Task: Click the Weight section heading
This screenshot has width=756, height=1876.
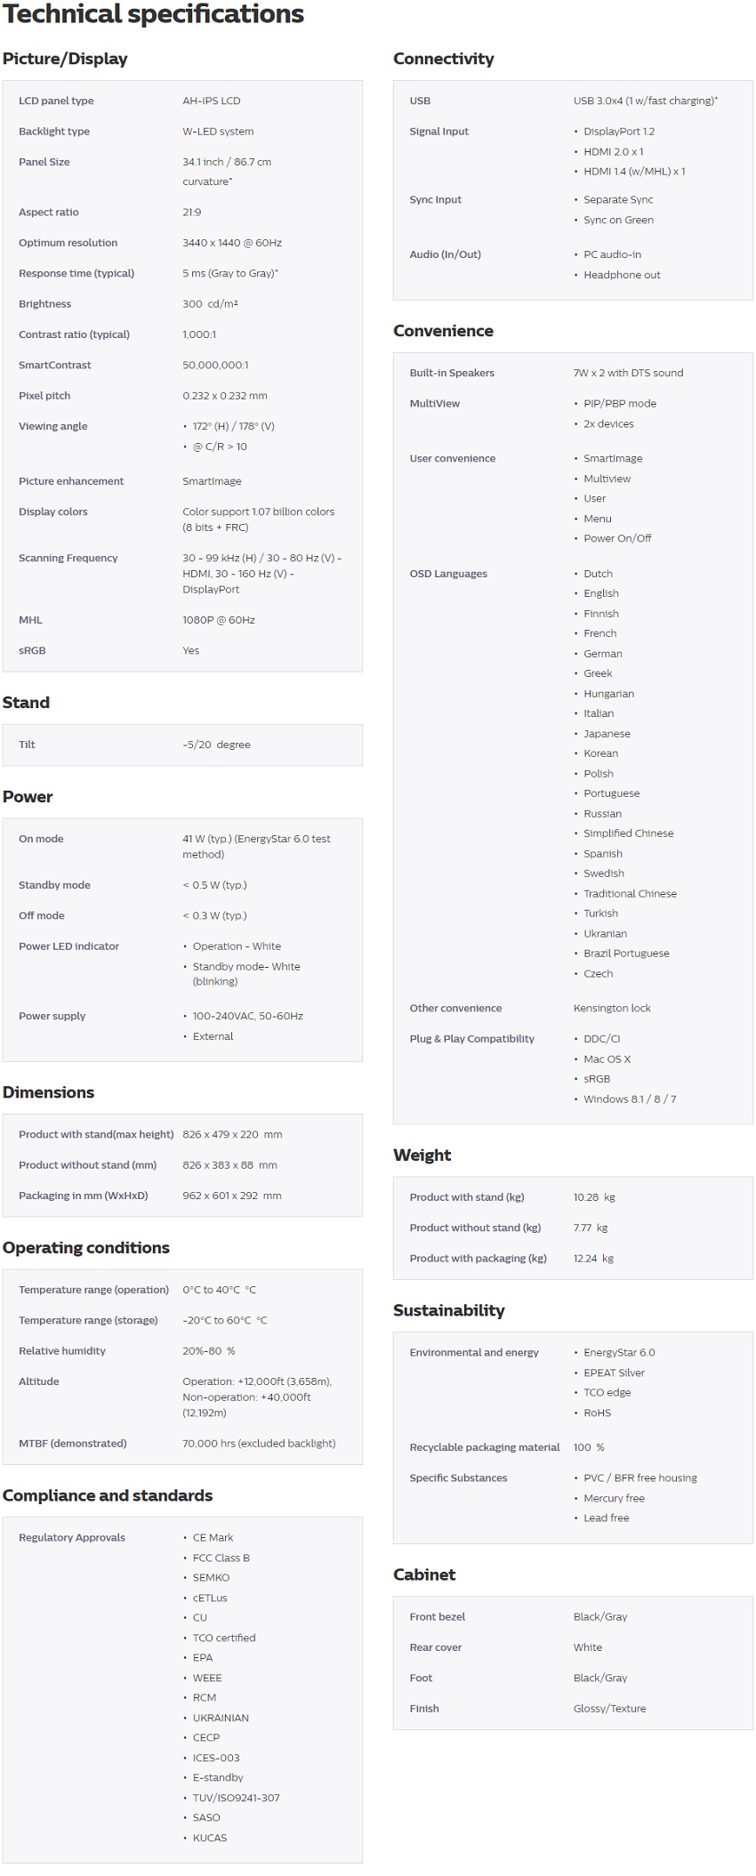Action: point(422,1155)
